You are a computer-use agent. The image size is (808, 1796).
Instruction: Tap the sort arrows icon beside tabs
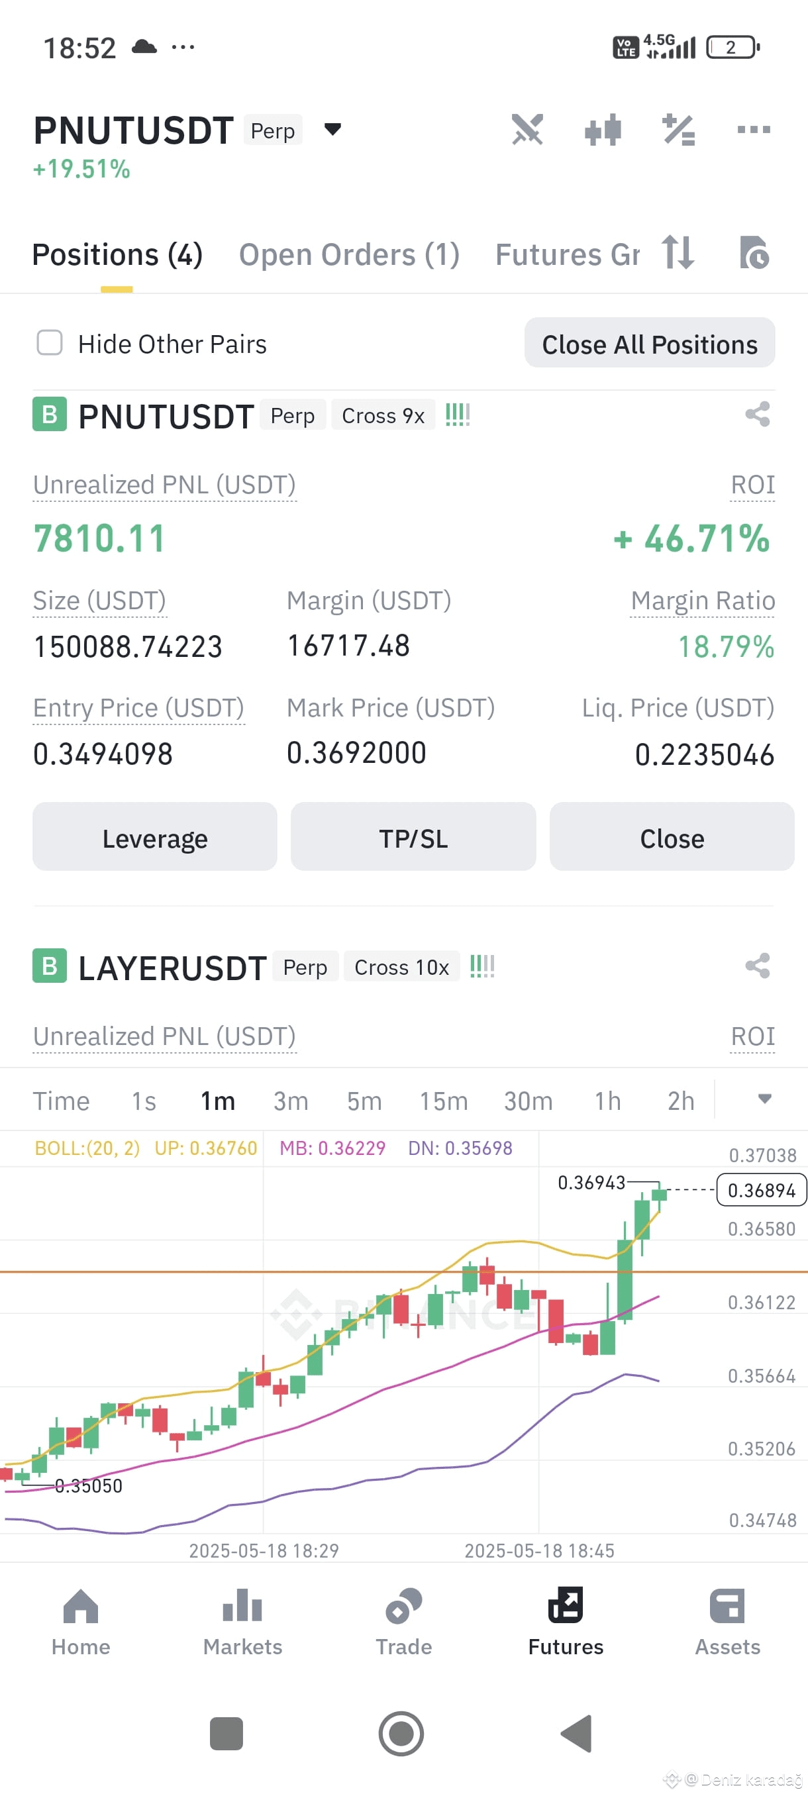tap(678, 252)
